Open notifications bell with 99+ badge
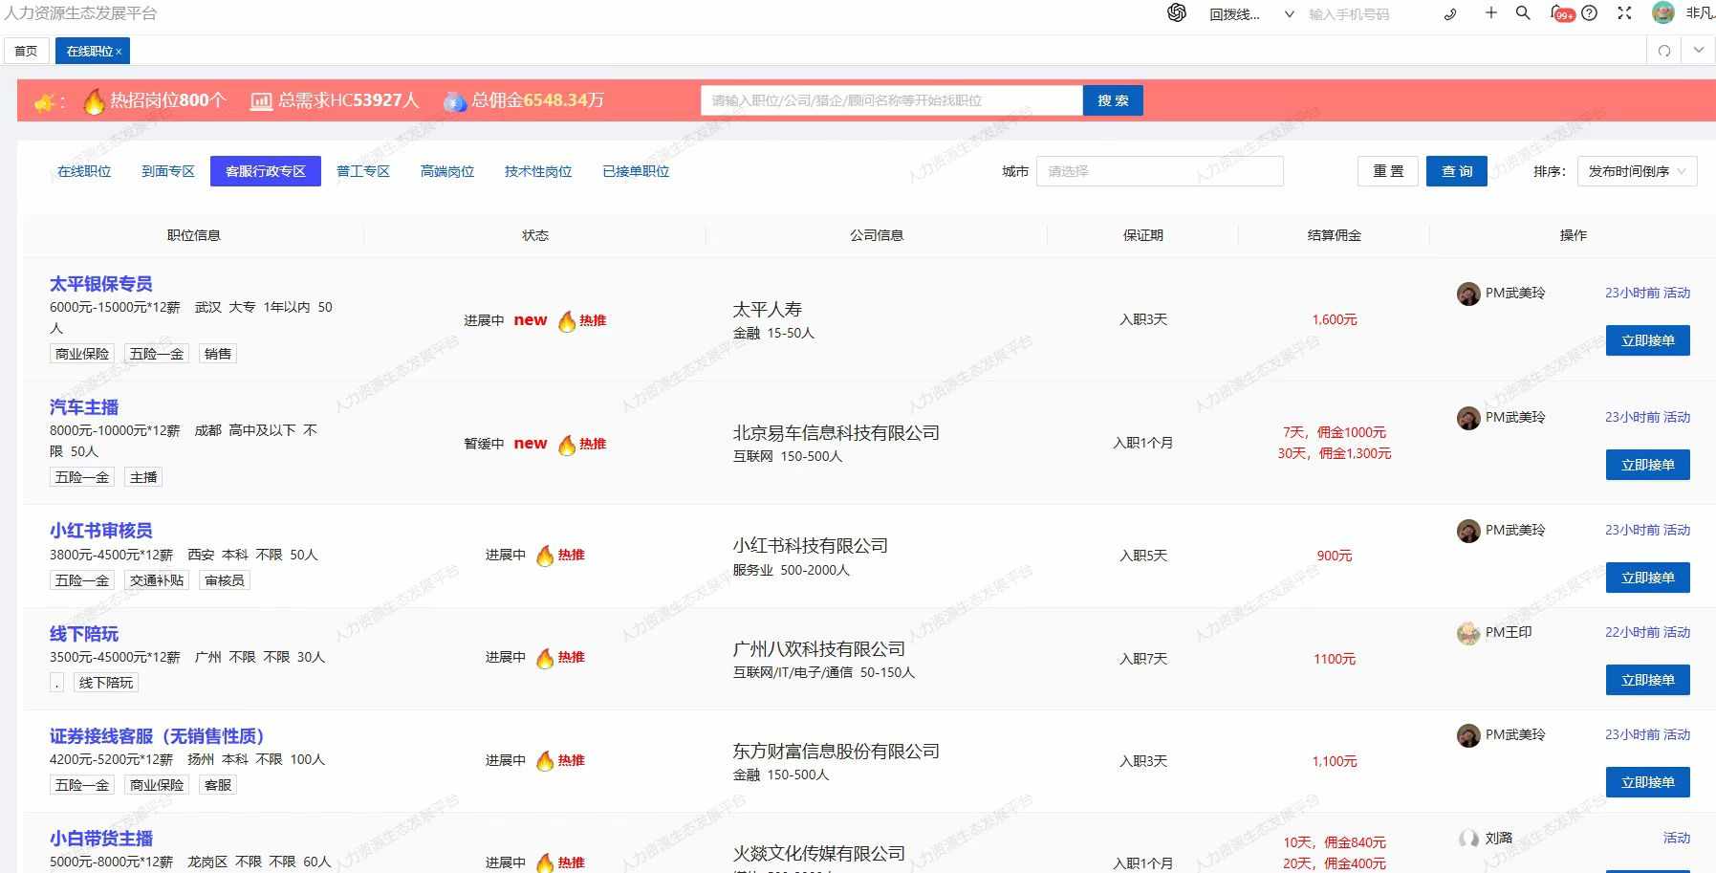The image size is (1716, 873). point(1561,13)
